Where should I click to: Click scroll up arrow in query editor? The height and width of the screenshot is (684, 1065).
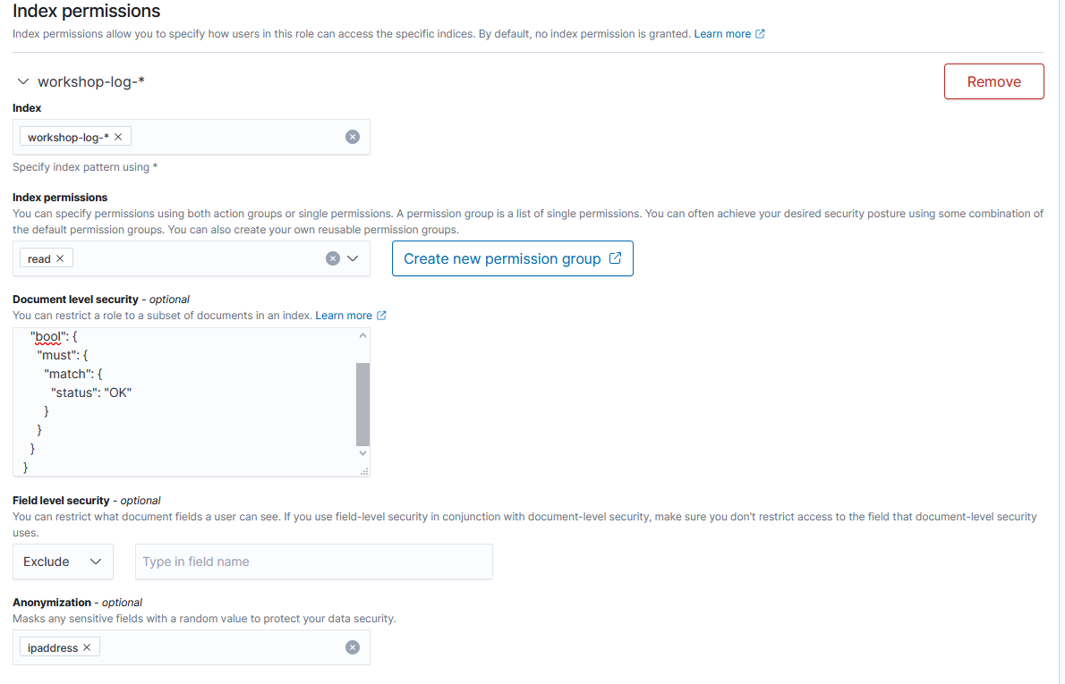[x=362, y=335]
